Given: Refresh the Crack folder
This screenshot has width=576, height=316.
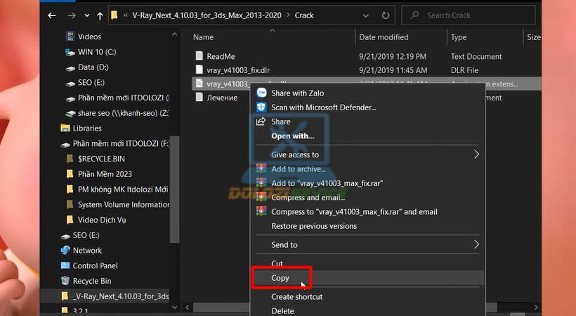Looking at the screenshot, I should [x=386, y=15].
